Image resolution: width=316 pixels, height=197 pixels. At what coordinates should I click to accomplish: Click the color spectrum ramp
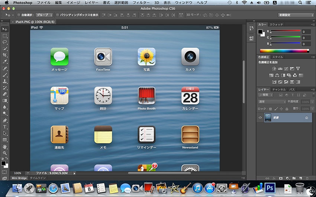tap(284, 51)
